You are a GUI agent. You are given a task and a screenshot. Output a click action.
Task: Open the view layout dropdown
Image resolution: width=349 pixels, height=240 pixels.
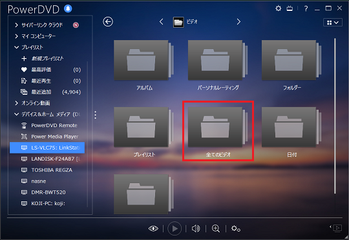[x=333, y=23]
